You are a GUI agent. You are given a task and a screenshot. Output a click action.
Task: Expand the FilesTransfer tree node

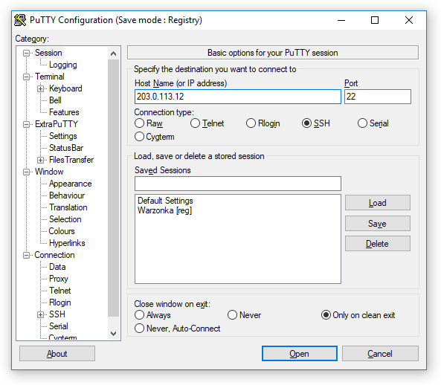pos(40,161)
